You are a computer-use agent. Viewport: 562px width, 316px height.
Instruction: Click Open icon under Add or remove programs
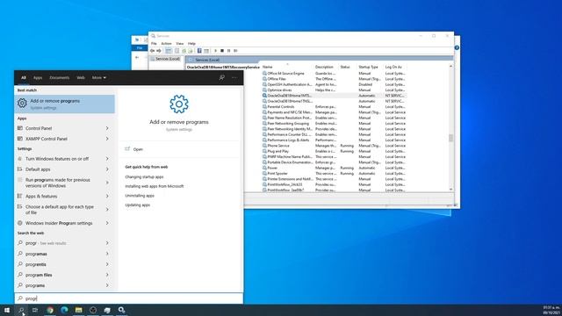(127, 149)
